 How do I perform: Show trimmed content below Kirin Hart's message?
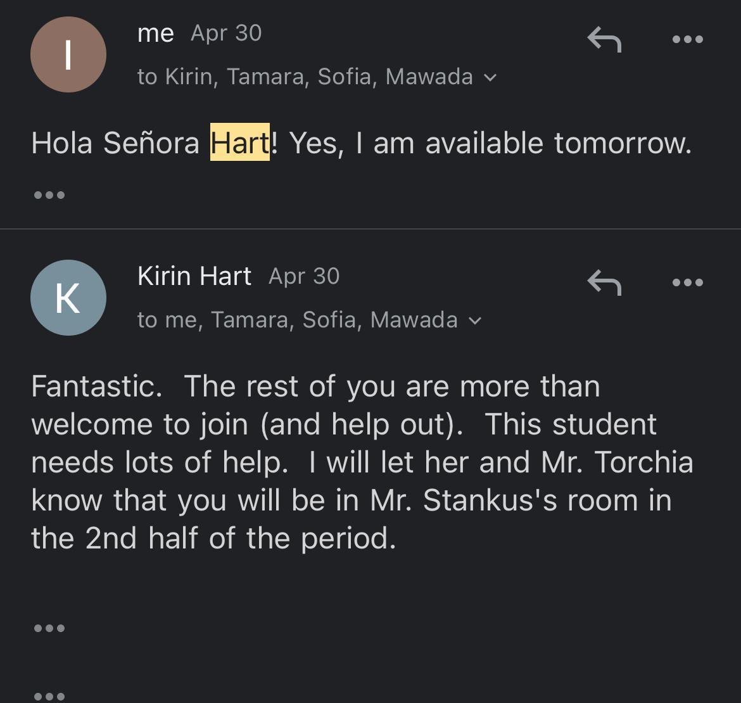(49, 628)
